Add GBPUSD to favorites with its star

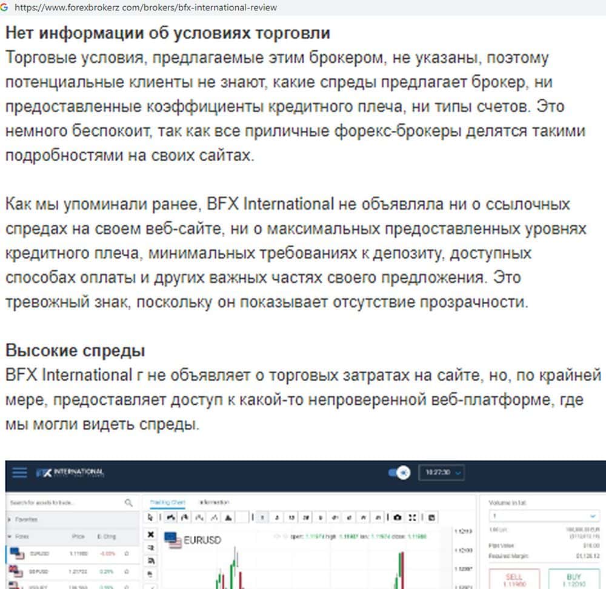click(127, 571)
